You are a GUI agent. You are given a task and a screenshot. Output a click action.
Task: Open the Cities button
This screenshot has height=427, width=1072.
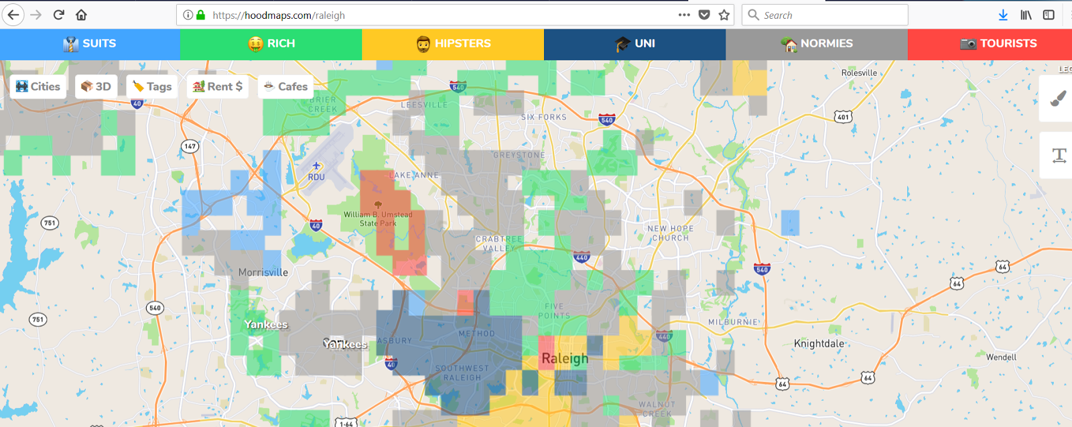pos(38,86)
